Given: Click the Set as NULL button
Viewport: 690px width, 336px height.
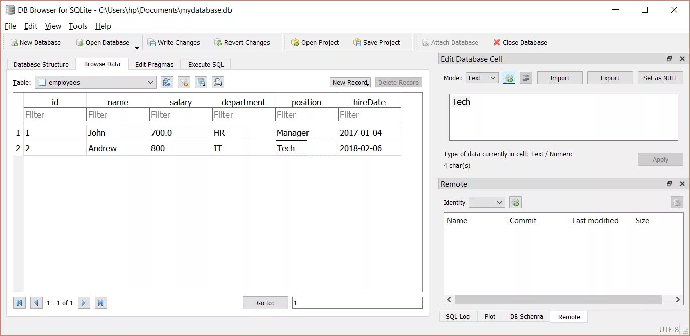Looking at the screenshot, I should (660, 78).
